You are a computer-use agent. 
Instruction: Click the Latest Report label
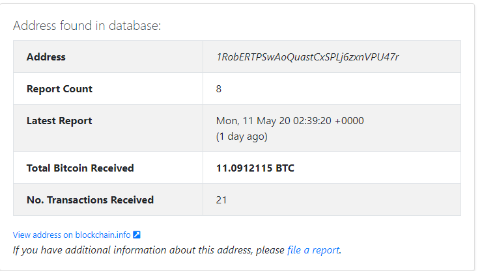coord(59,121)
